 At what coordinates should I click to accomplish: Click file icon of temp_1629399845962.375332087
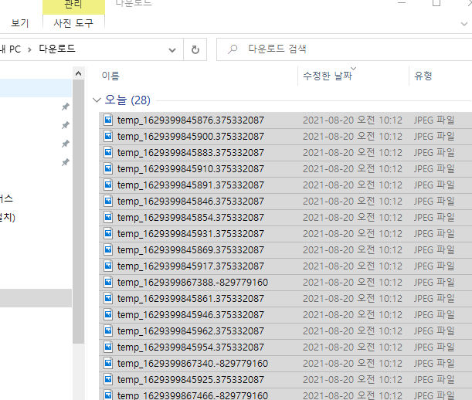pos(108,331)
